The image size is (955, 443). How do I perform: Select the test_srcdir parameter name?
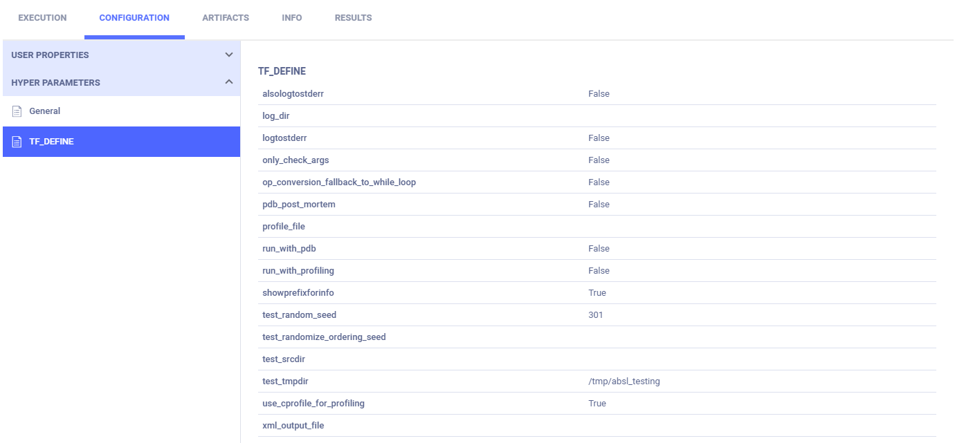(x=284, y=359)
